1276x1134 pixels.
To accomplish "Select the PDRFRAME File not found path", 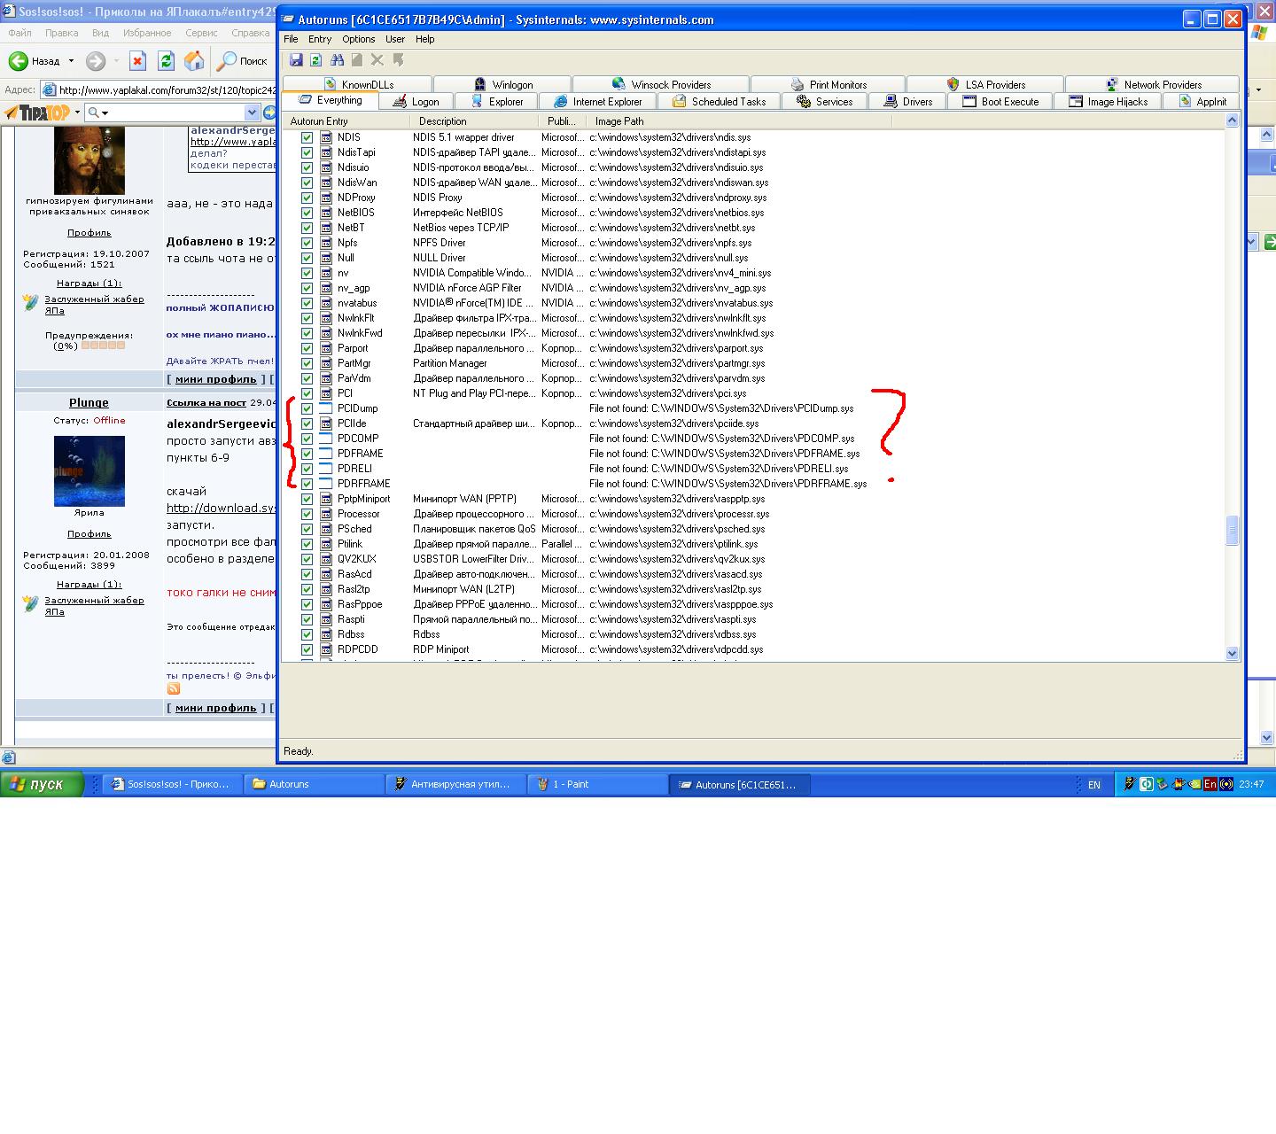I will pyautogui.click(x=728, y=484).
